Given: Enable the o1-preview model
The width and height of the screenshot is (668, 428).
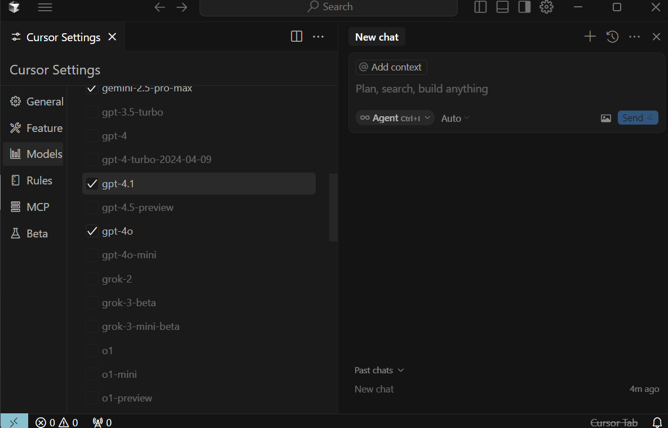Looking at the screenshot, I should [x=92, y=398].
